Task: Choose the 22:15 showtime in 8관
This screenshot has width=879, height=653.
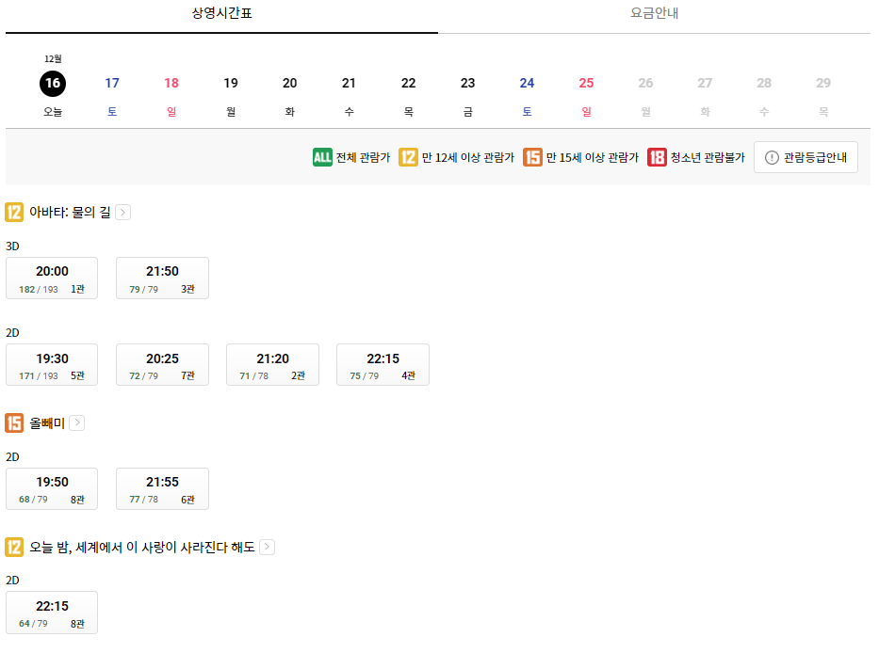Action: 51,612
